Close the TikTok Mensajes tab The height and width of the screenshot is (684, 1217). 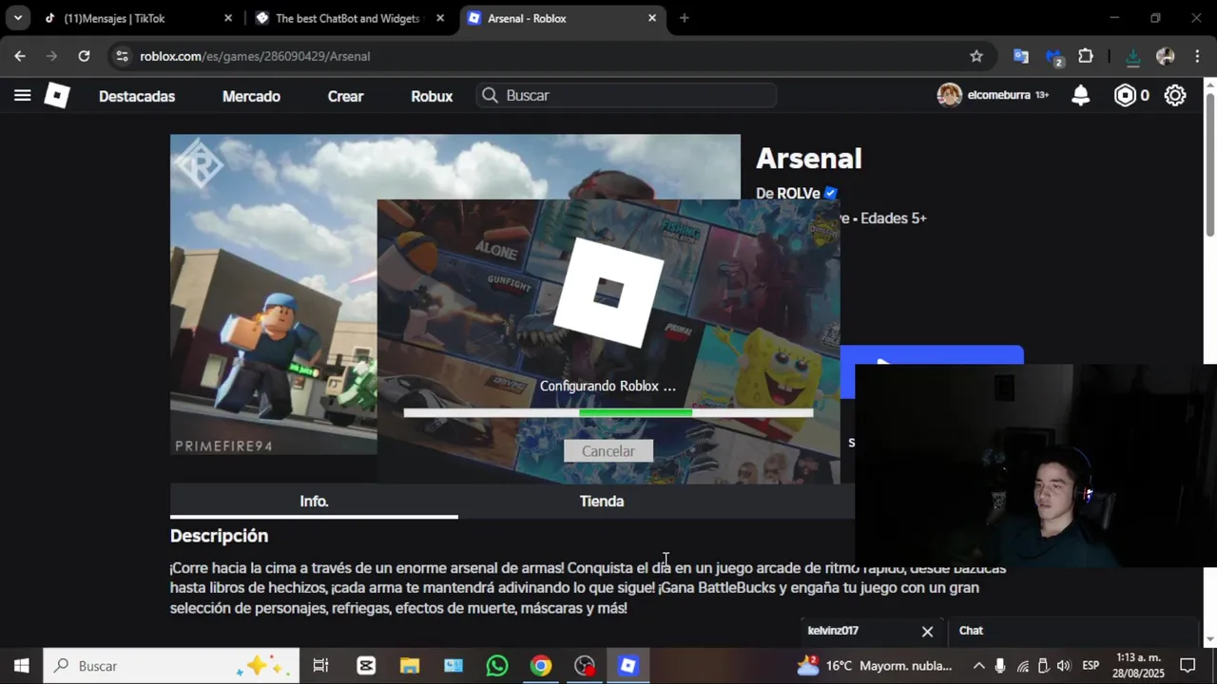(x=228, y=18)
